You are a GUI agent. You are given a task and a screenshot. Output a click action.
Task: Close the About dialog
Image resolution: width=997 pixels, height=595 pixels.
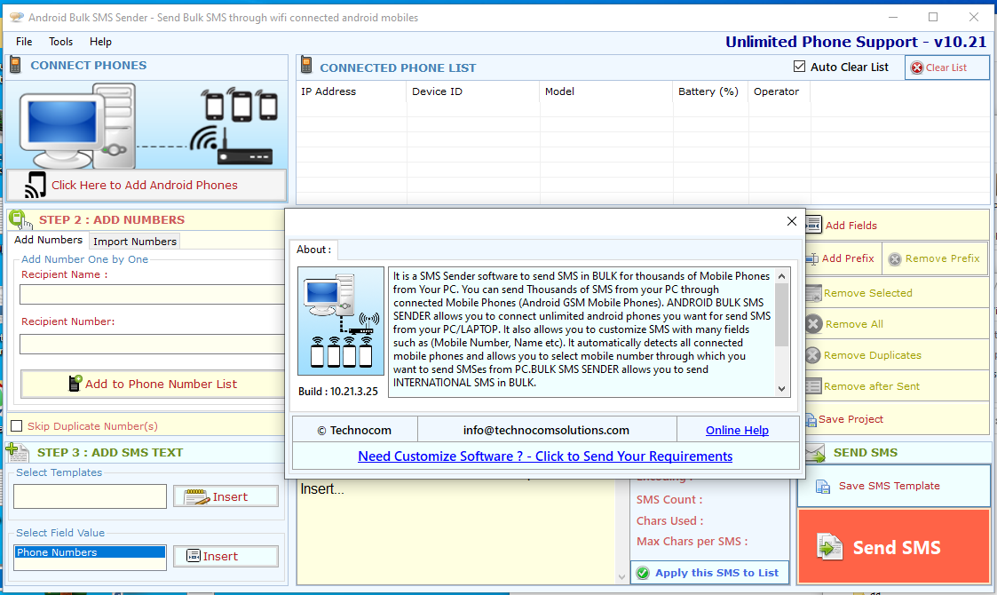tap(792, 221)
